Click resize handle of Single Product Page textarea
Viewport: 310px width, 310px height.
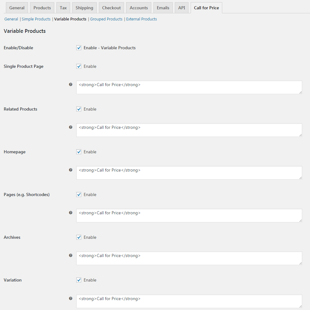click(x=300, y=92)
